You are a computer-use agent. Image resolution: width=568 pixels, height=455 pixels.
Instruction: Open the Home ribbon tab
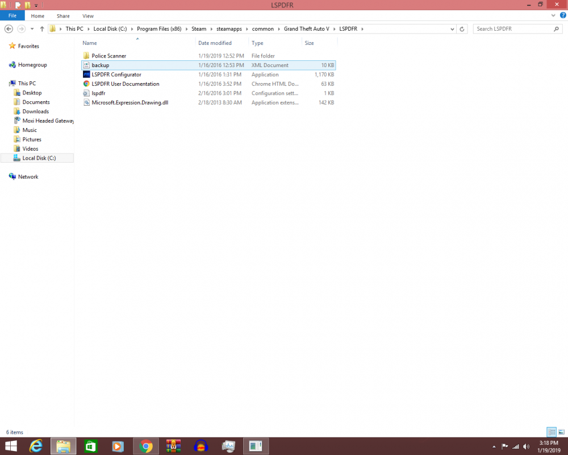coord(37,16)
